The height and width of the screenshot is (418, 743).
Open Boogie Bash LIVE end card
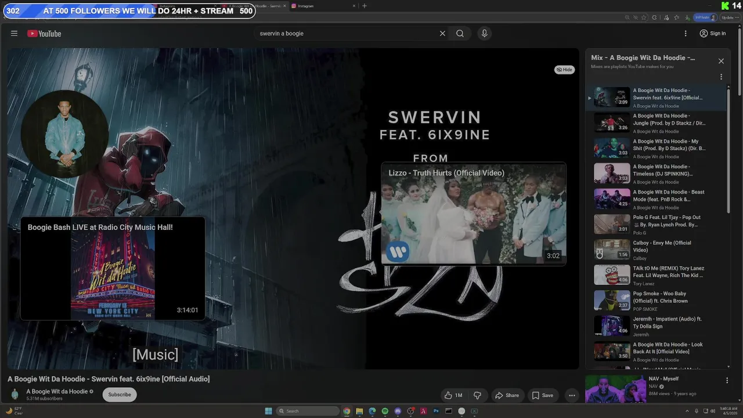pyautogui.click(x=113, y=268)
